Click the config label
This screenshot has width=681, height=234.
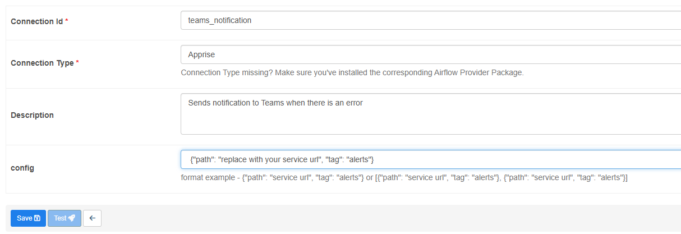point(22,168)
